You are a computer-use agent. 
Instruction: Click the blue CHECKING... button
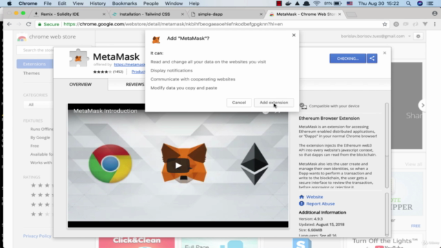347,59
